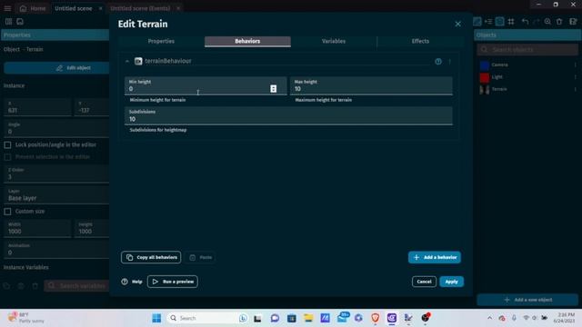Open the Home tab
This screenshot has width=582, height=327.
(33, 8)
